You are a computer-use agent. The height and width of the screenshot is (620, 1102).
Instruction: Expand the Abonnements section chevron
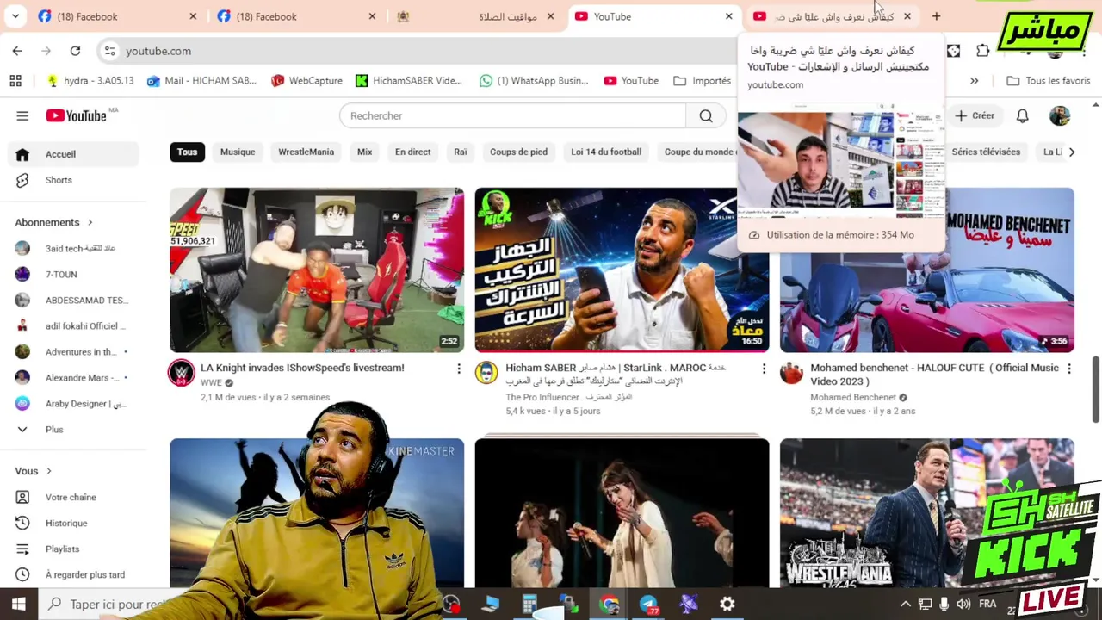click(90, 222)
